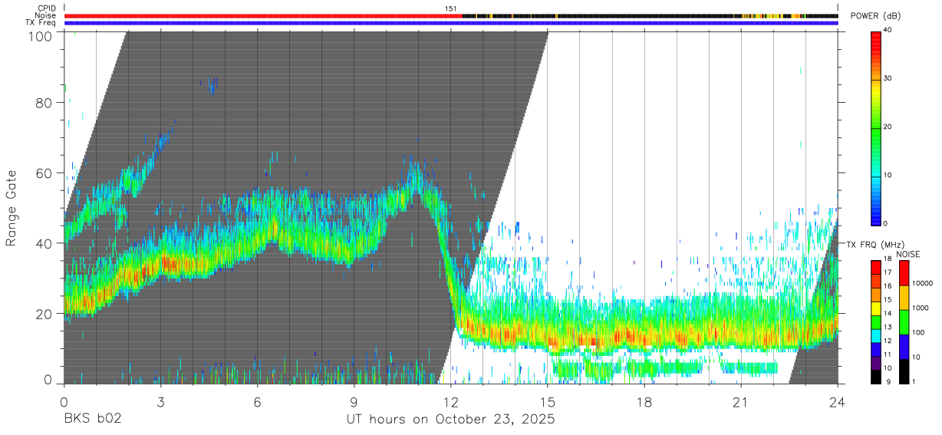The image size is (942, 435).
Task: Click power scale value 20
Action: (x=888, y=127)
